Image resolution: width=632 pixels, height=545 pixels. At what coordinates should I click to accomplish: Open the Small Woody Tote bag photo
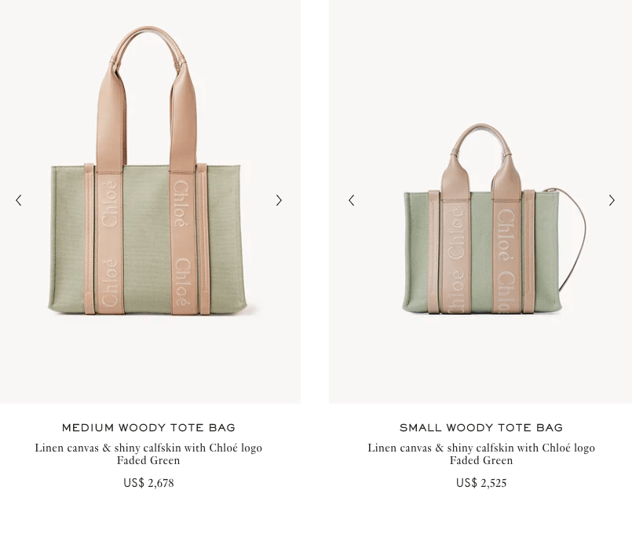pos(480,202)
